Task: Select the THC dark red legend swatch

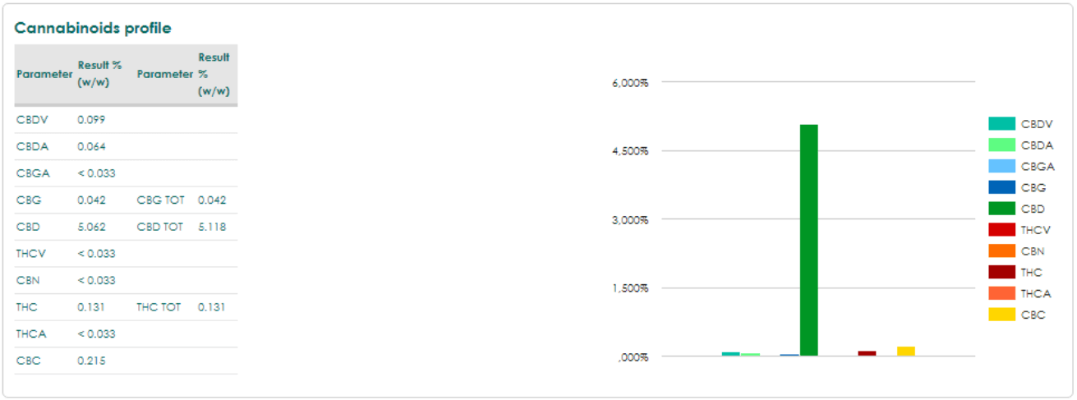Action: pos(1001,272)
